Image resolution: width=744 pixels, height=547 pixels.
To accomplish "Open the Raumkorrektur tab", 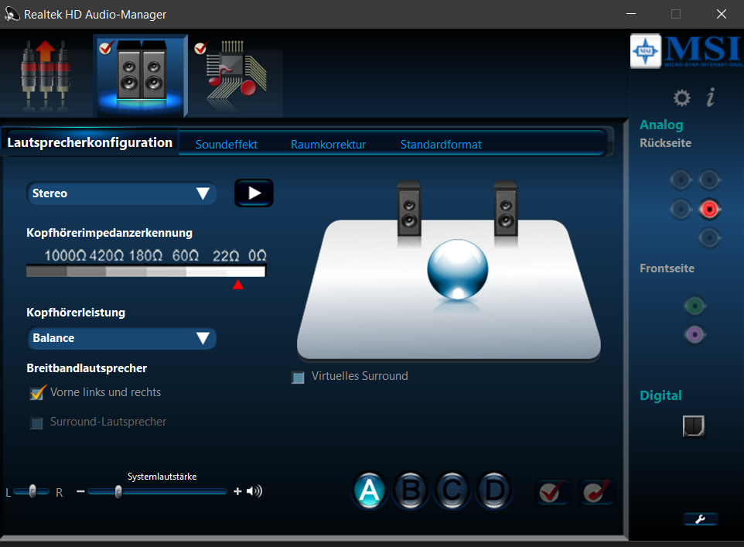I will [328, 144].
